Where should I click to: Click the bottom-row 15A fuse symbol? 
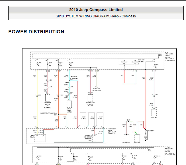[122, 158]
